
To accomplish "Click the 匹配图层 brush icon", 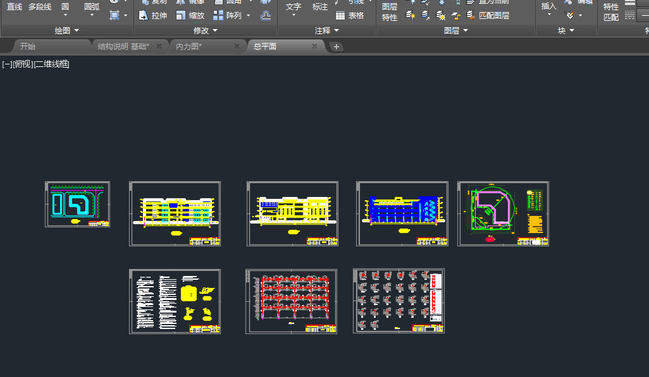I will 471,16.
